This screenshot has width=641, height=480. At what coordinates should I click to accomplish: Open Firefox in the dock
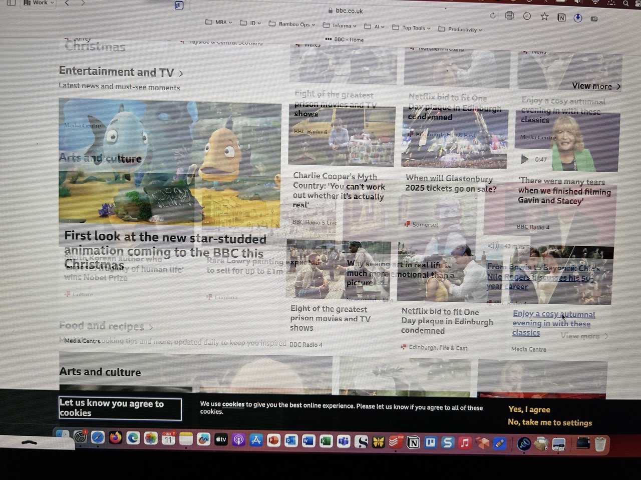click(116, 438)
